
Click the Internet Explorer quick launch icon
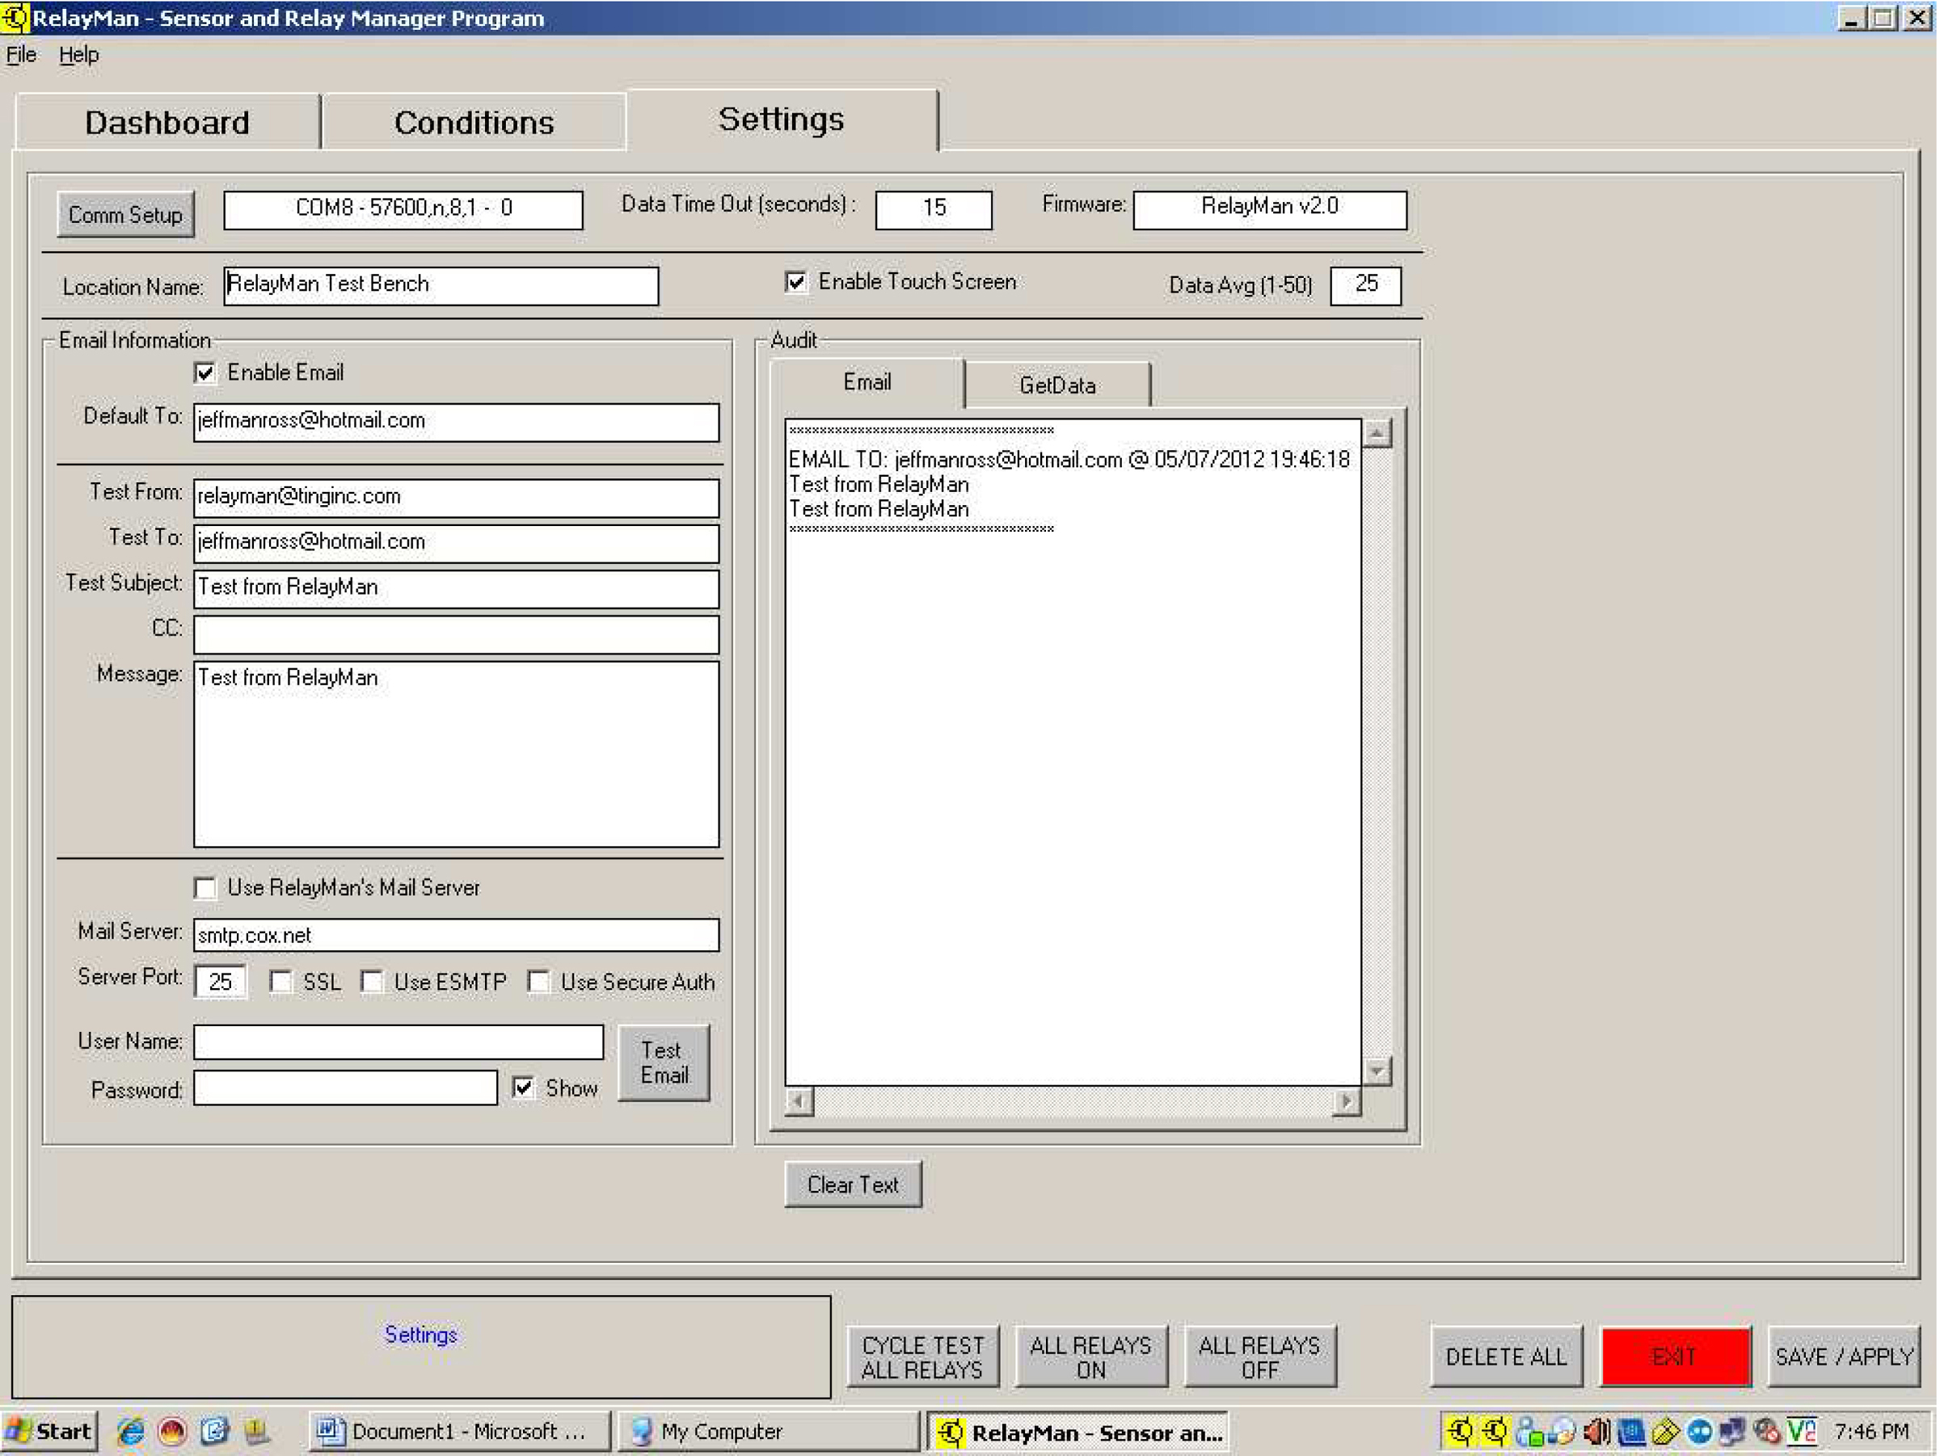(132, 1432)
